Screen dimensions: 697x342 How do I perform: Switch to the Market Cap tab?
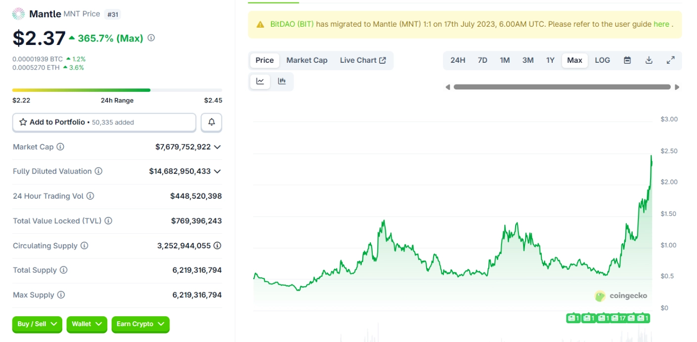pos(306,60)
